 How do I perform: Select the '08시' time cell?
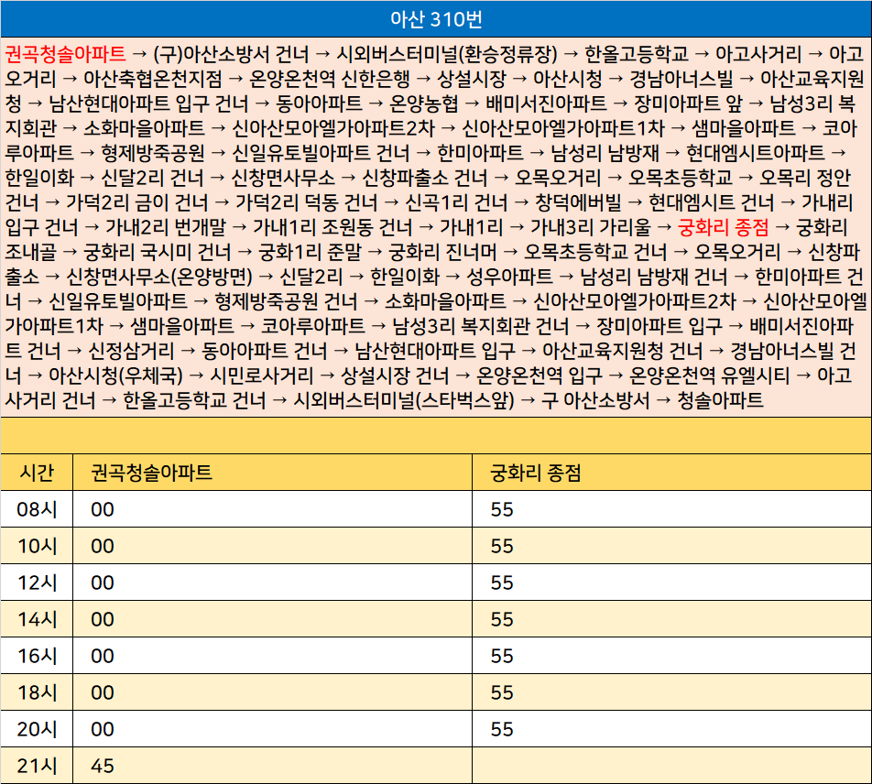37,508
